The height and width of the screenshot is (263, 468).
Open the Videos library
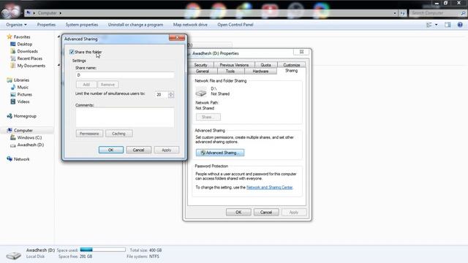pyautogui.click(x=23, y=102)
